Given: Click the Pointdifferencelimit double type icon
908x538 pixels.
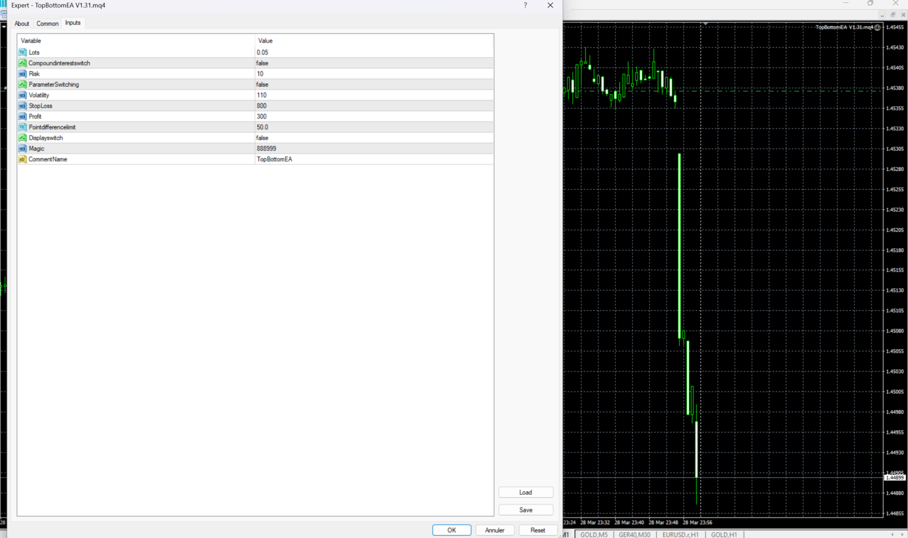Looking at the screenshot, I should 22,127.
